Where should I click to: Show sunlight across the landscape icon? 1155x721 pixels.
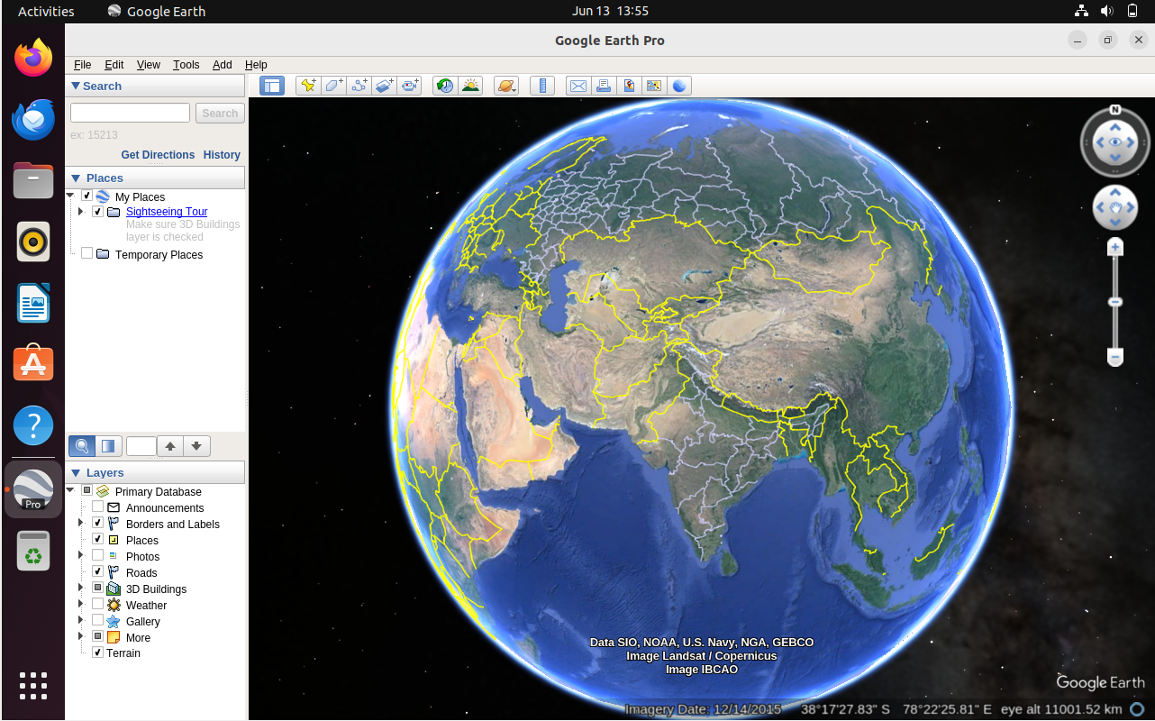[x=470, y=86]
